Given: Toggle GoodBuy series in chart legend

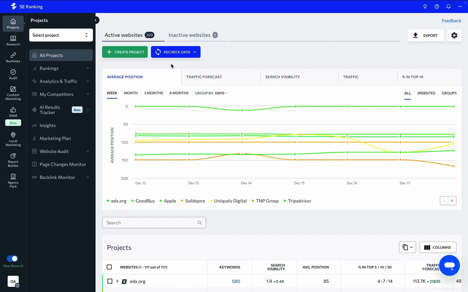Looking at the screenshot, I should tap(143, 201).
